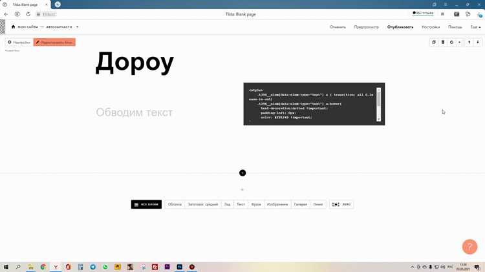Select the Текст block category
Viewport: 485px width, 272px height.
tap(241, 204)
